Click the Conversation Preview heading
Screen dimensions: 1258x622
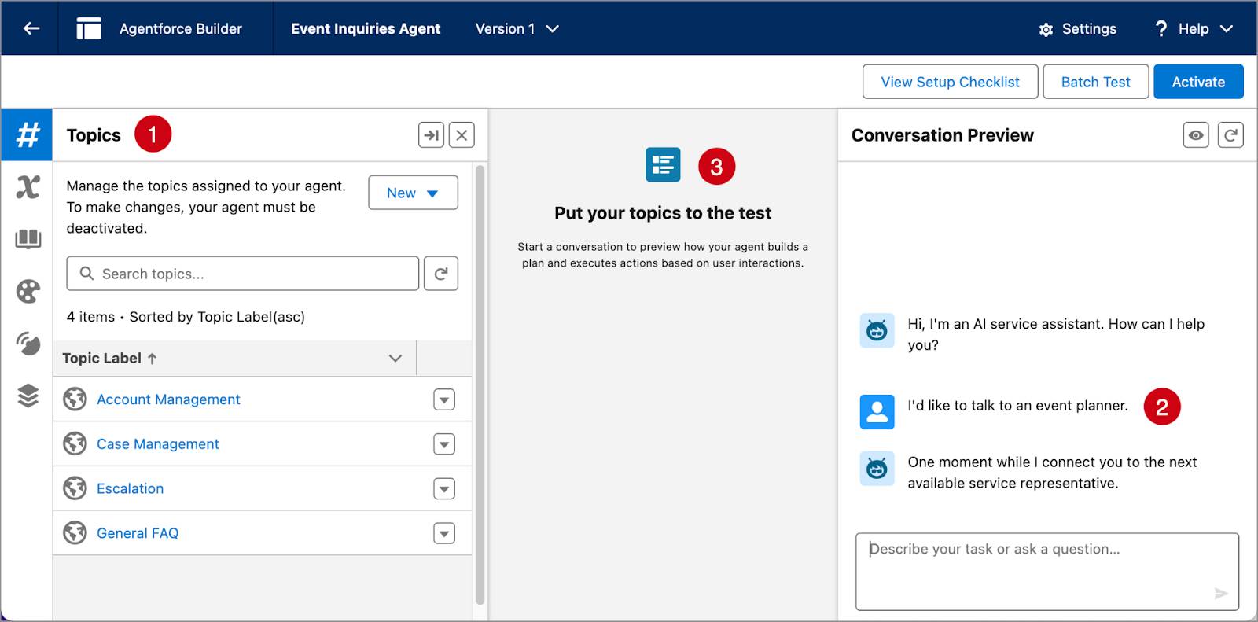pyautogui.click(x=943, y=135)
